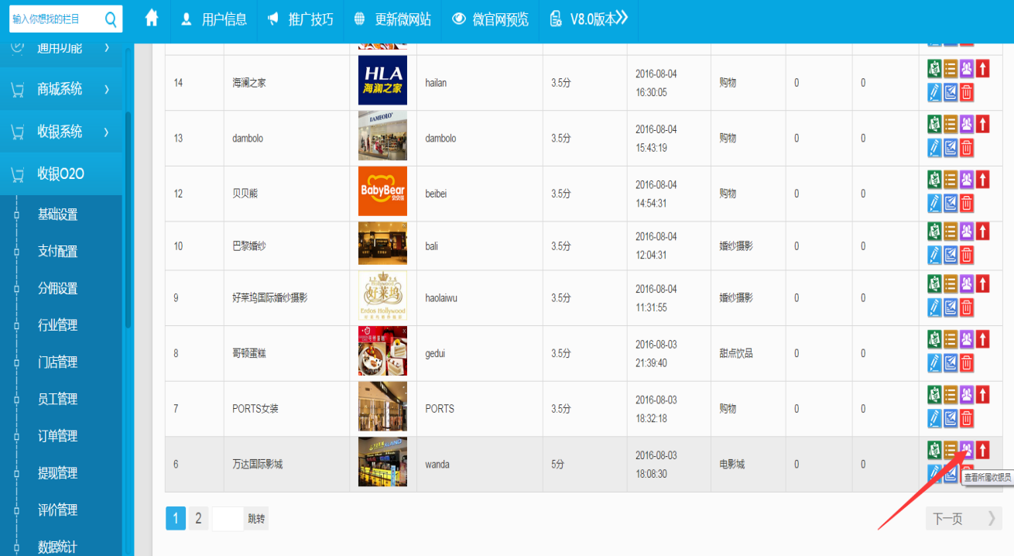Screen dimensions: 1014x556
Task: Click the 海澜之家 HLA logo thumbnail
Action: coord(382,81)
